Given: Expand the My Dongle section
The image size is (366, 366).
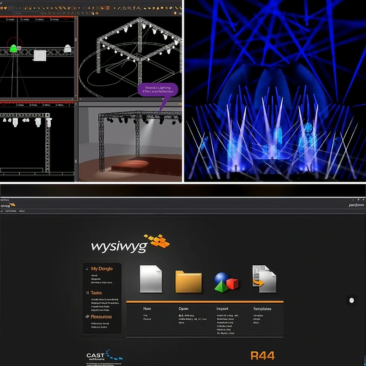Looking at the screenshot, I should click(102, 269).
